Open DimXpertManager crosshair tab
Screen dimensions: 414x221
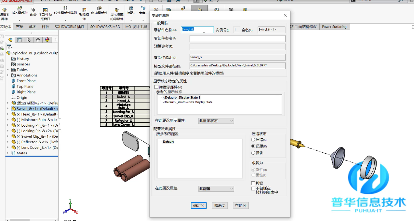pos(38,40)
